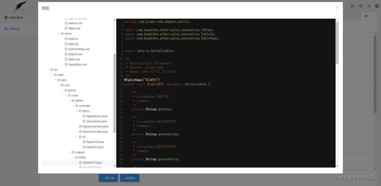Screen dimensions: 381x186
Task: Click the feather logo
Action: pyautogui.click(x=20, y=6)
